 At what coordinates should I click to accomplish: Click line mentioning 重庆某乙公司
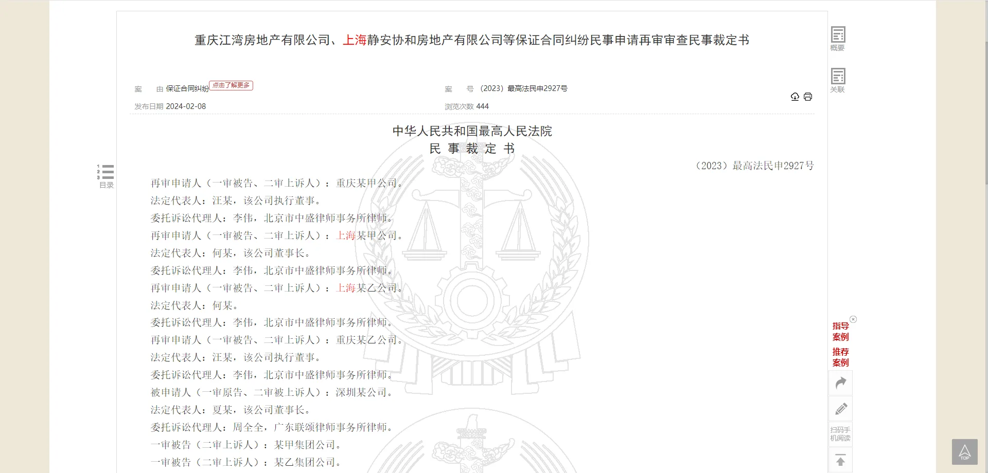[277, 340]
